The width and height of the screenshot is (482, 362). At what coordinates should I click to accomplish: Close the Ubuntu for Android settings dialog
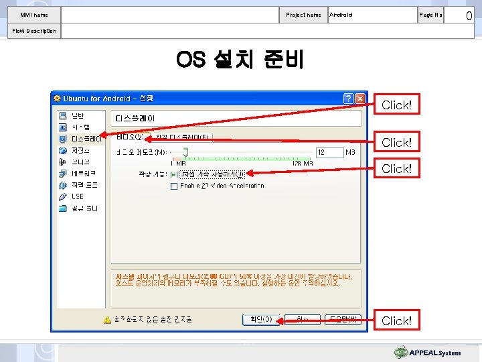click(360, 99)
